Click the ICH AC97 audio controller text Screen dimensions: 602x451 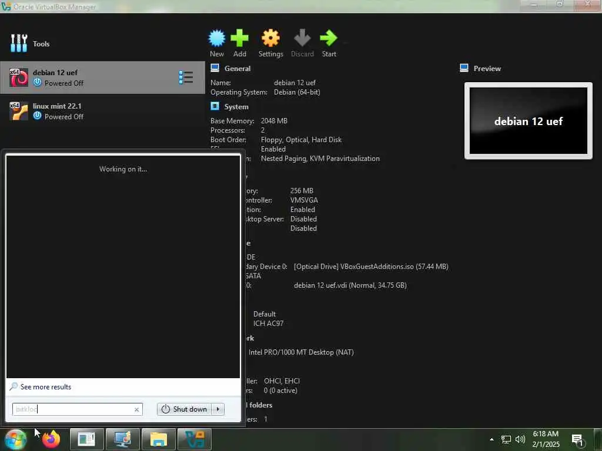268,324
